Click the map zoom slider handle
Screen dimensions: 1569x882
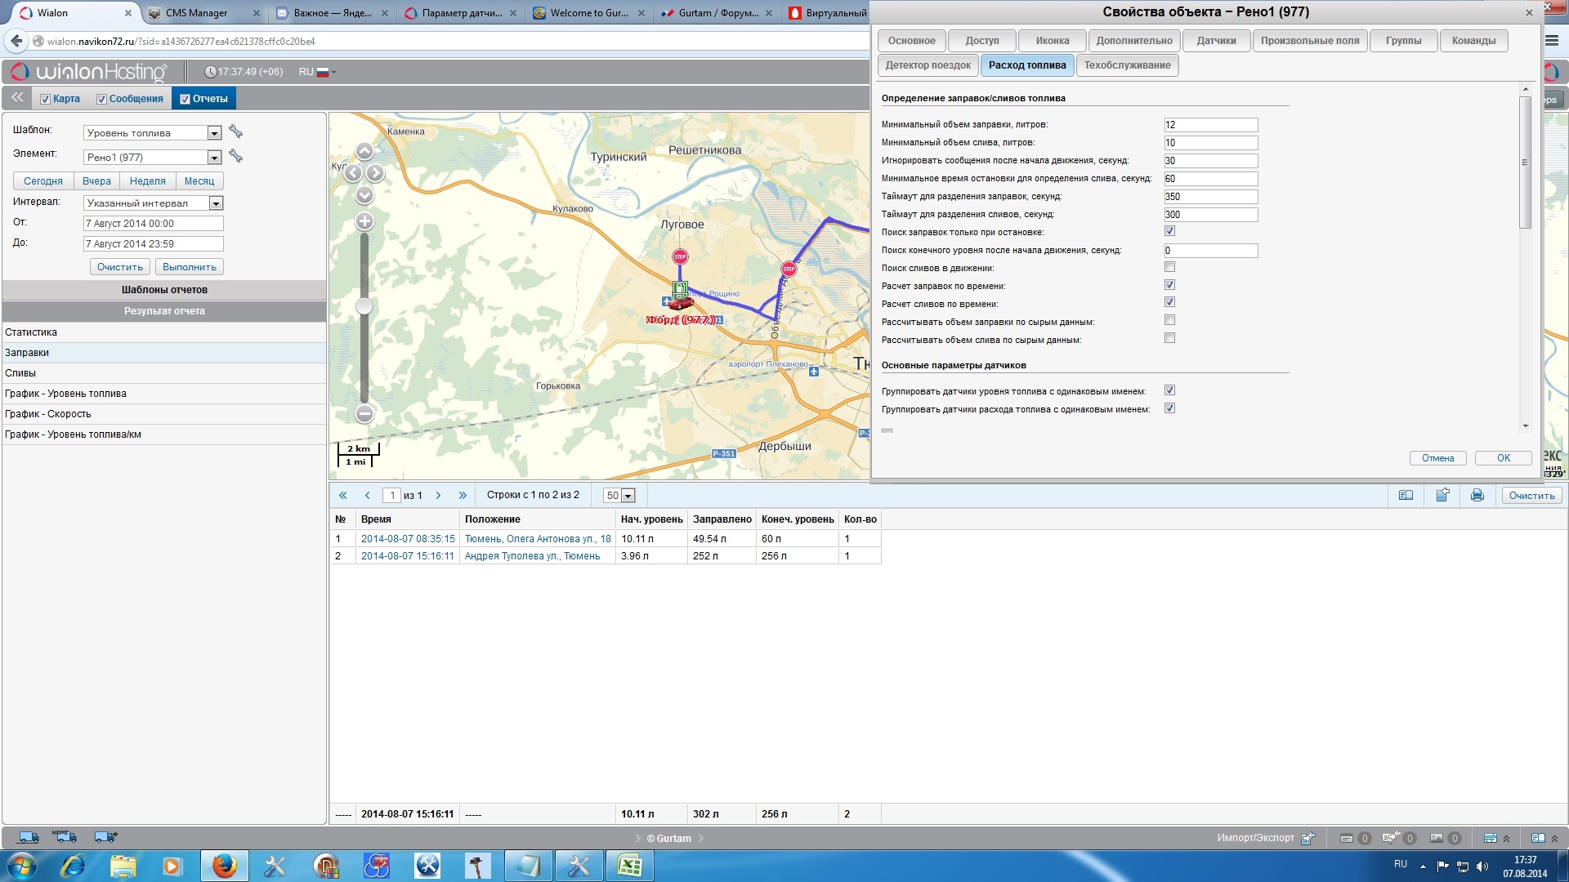click(x=364, y=306)
